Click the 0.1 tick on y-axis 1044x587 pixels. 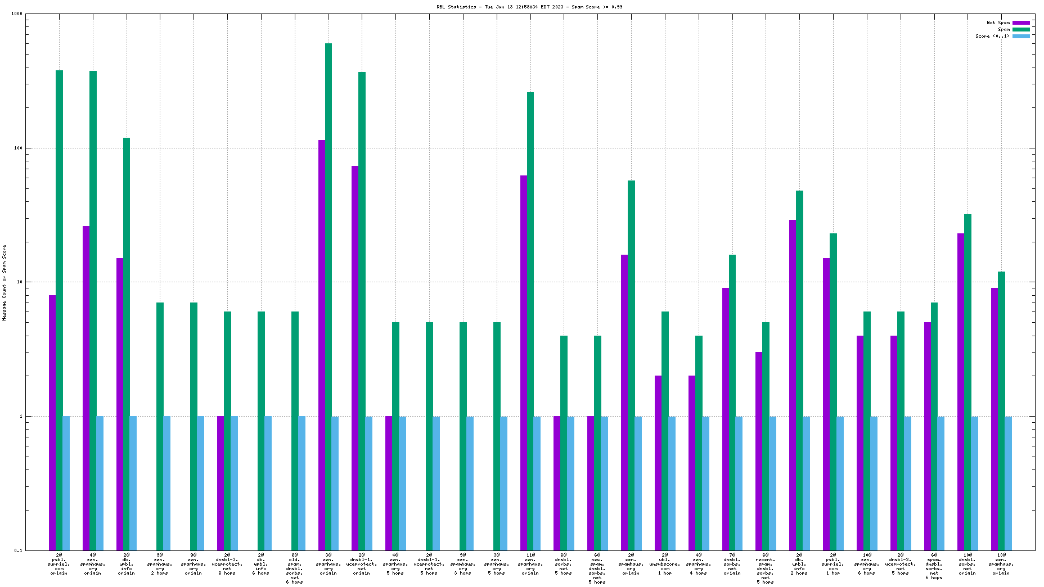click(18, 551)
